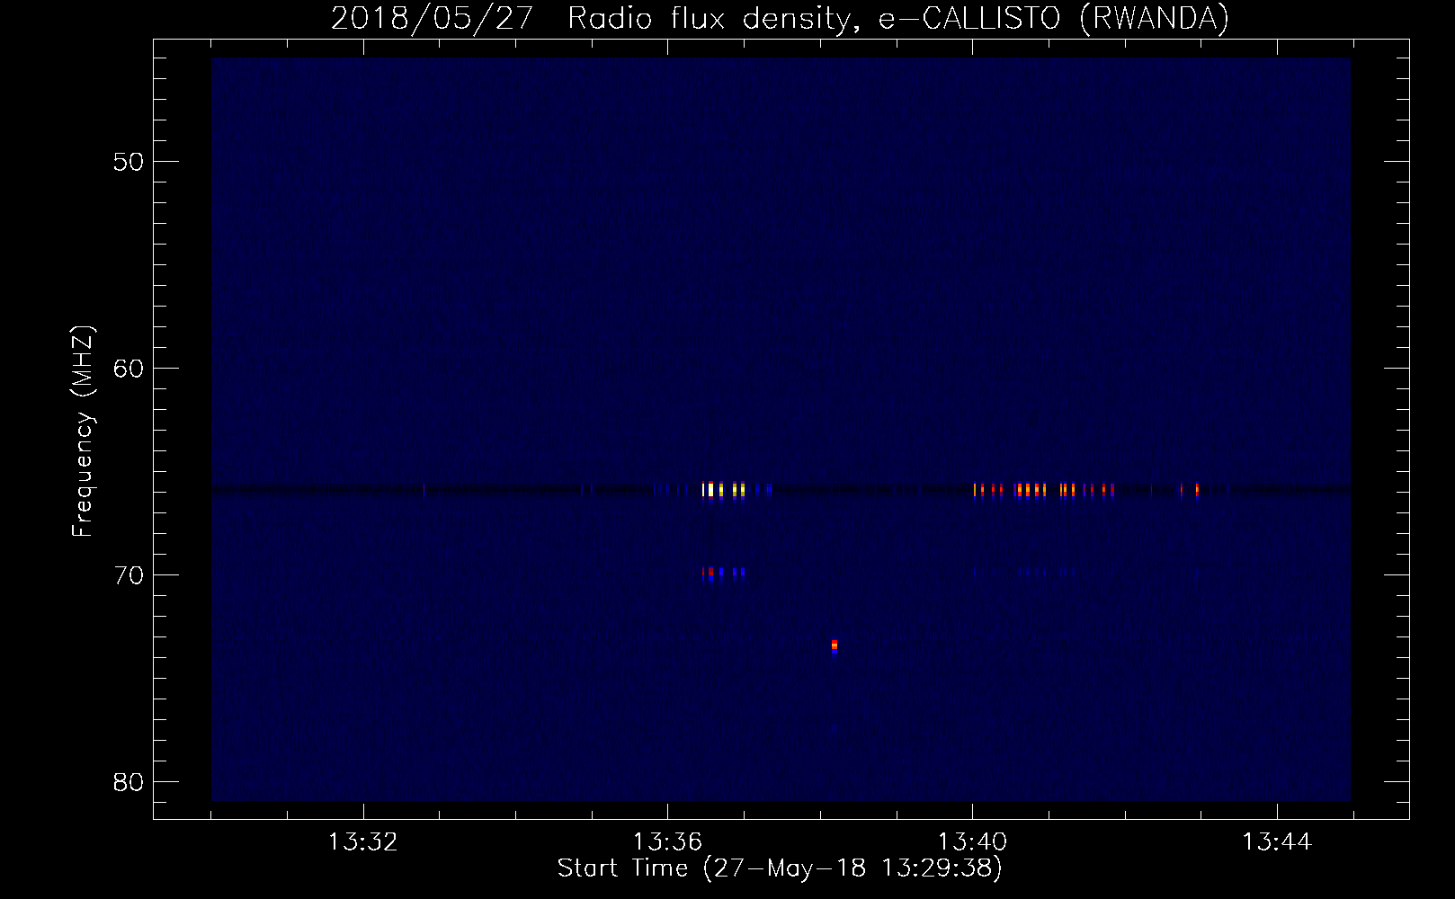Click the '60' frequency tick label

tap(129, 369)
